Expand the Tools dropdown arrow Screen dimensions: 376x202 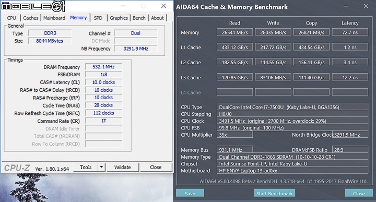click(101, 167)
